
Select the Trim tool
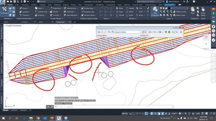[139, 8]
